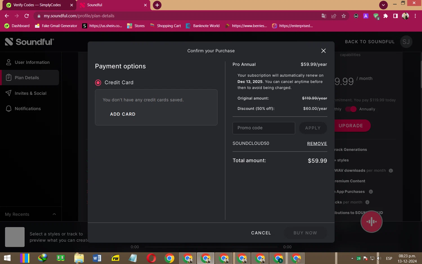Open the Extensions puzzle icon

385,16
